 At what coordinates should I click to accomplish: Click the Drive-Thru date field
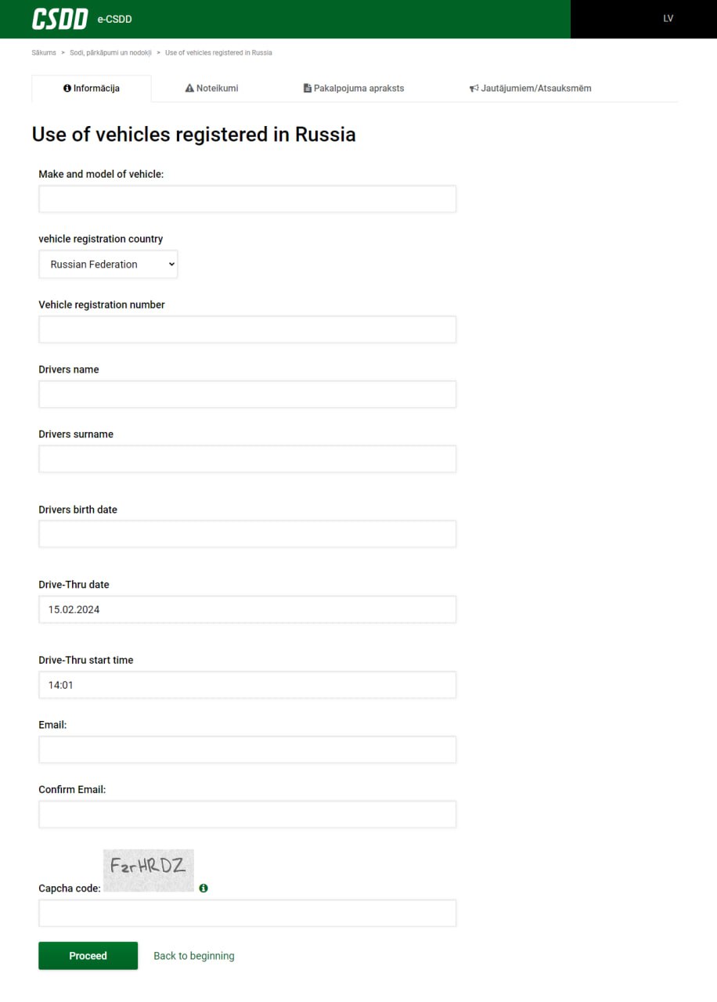click(x=247, y=609)
